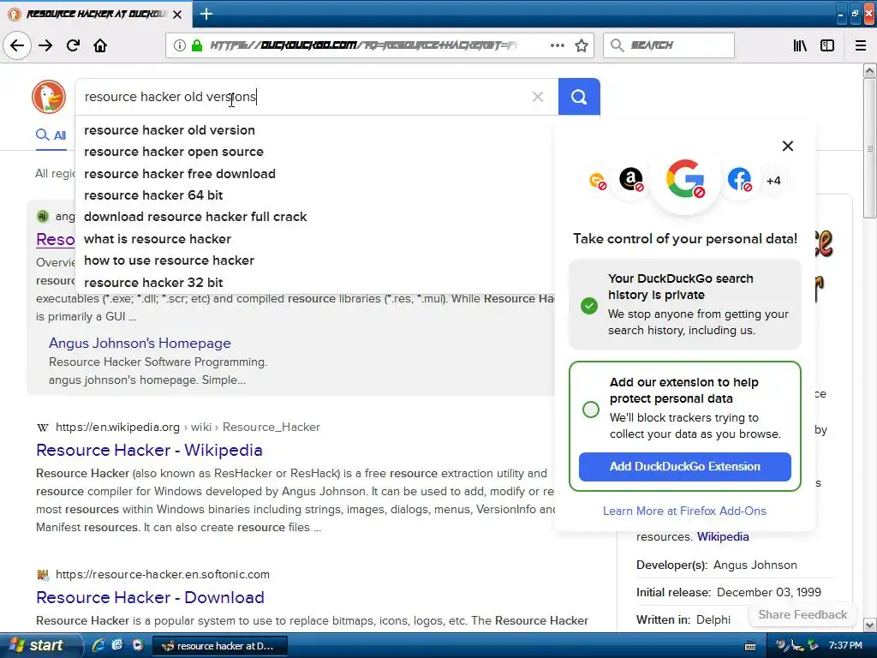
Task: Choose suggestion download resource hacker full crack
Action: (195, 217)
